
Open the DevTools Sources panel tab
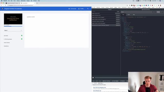point(107,7)
